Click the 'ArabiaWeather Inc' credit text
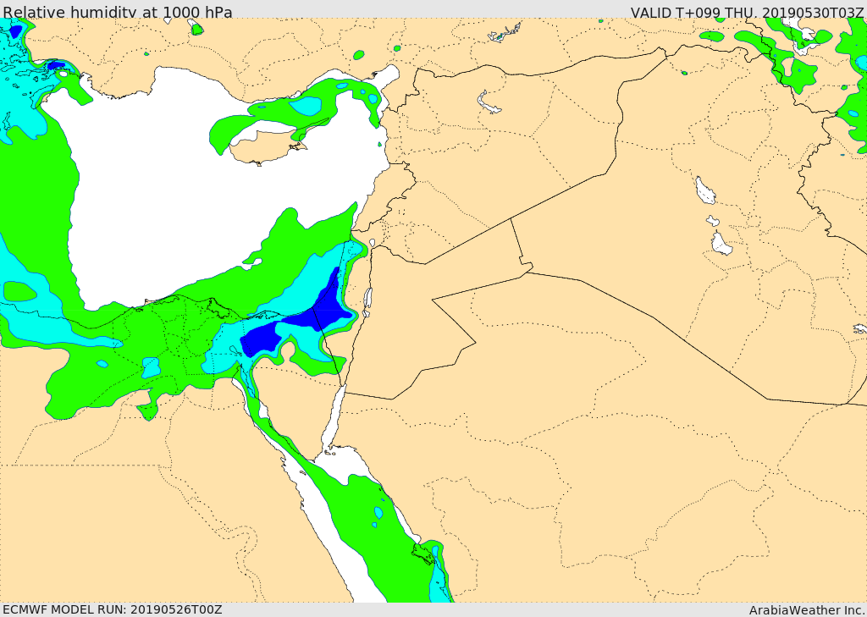Image resolution: width=867 pixels, height=617 pixels. 805,610
